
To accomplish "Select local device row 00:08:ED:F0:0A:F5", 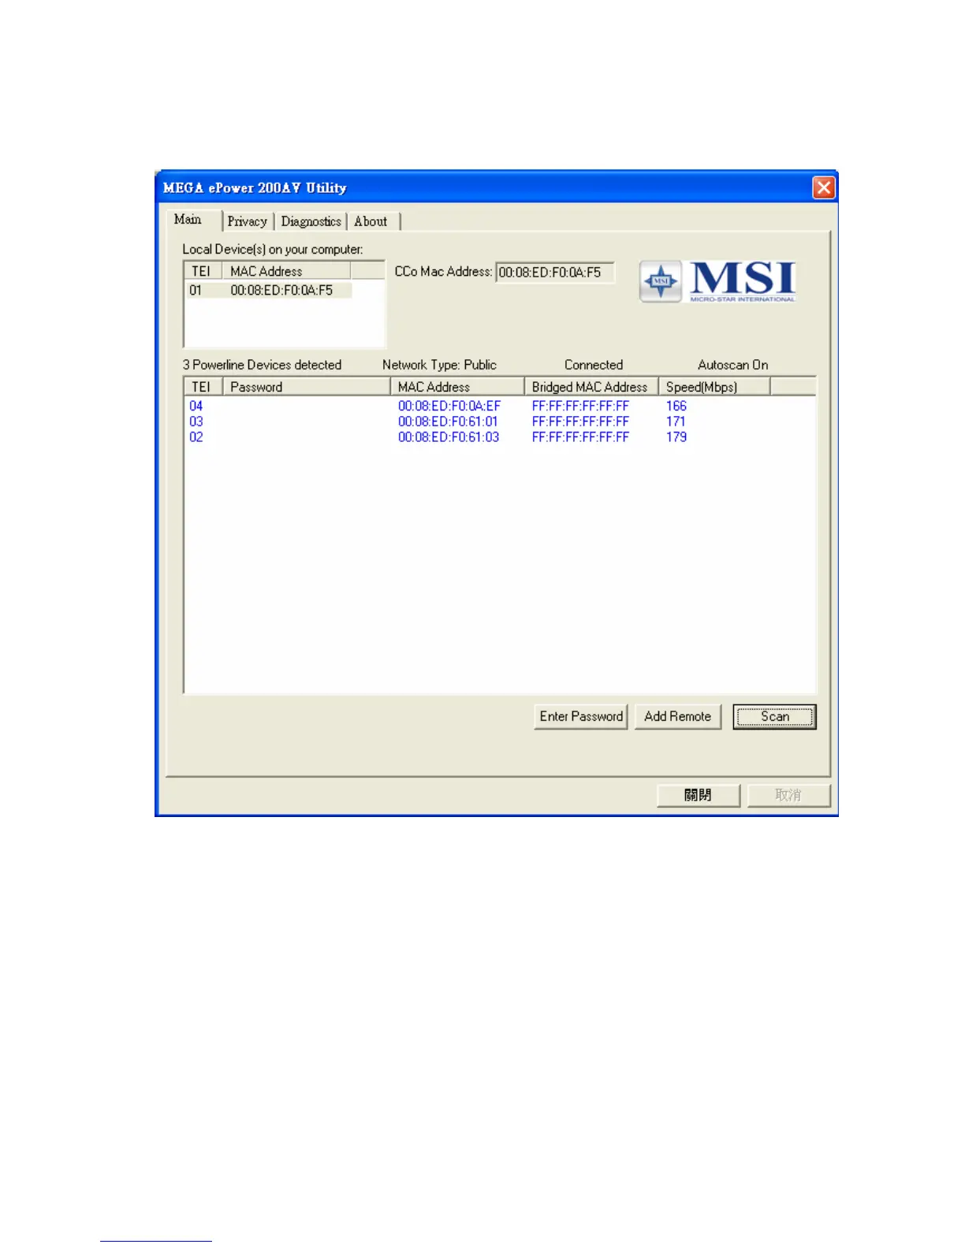I will coord(268,290).
